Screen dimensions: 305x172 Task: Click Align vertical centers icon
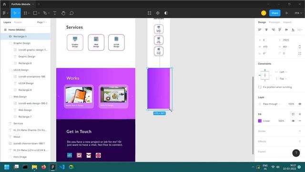pos(286,30)
